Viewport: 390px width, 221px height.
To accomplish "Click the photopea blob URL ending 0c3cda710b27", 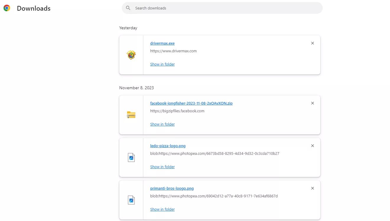I will tap(215, 153).
